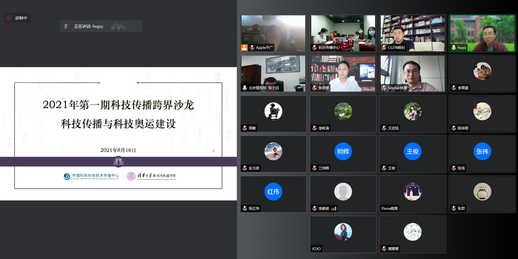Viewport: 518px width, 259px height.
Task: Toggle the muted mic icon beside 张明新
Action: [315, 88]
